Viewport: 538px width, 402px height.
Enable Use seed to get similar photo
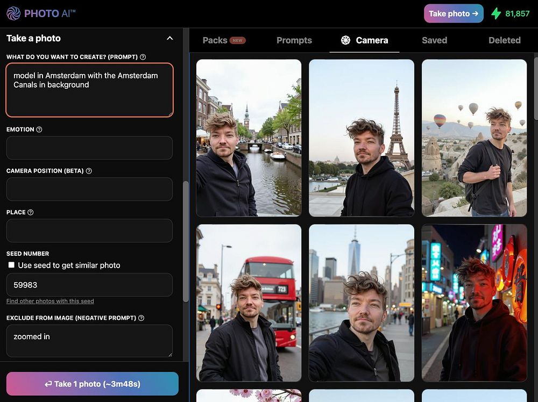pyautogui.click(x=11, y=265)
